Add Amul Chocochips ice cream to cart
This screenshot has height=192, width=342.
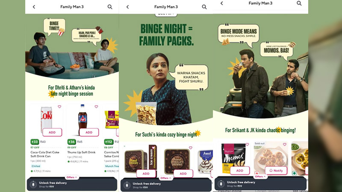[146, 174]
